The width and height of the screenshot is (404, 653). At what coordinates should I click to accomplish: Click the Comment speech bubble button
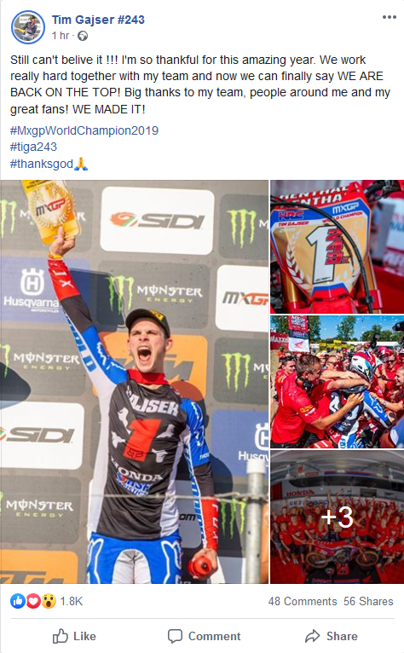coord(204,636)
